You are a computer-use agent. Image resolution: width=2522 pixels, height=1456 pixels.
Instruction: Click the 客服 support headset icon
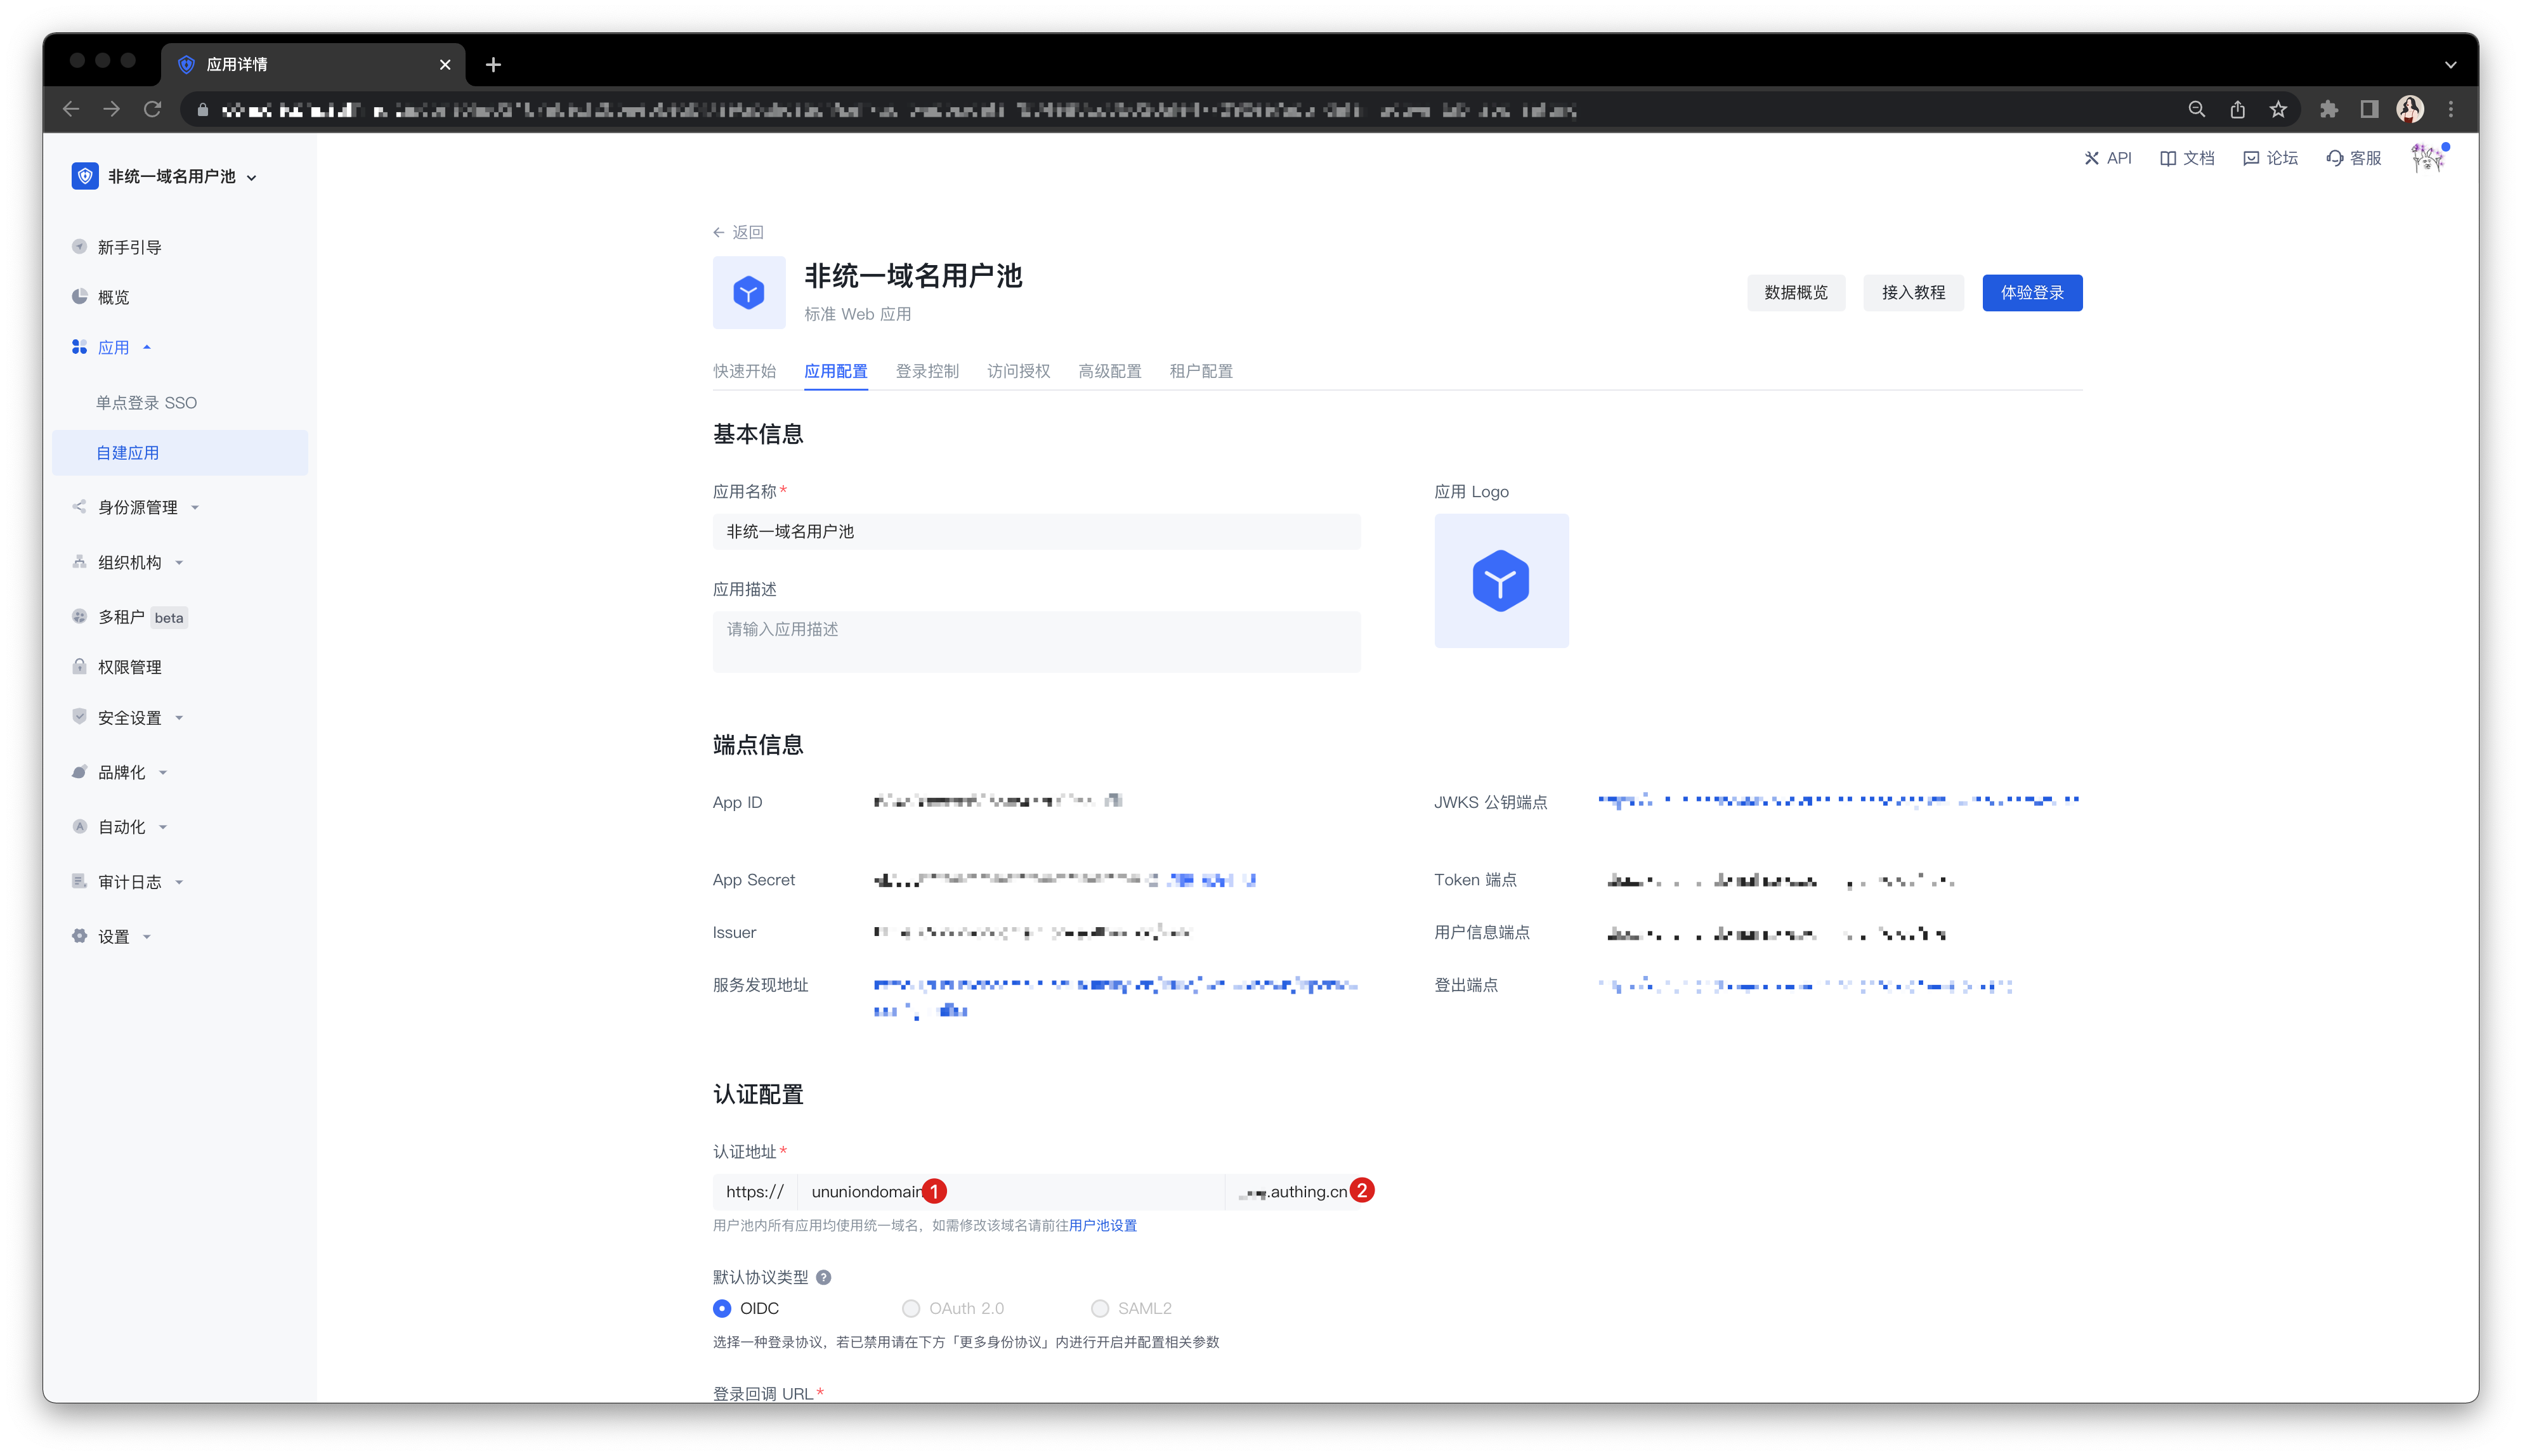(2334, 158)
